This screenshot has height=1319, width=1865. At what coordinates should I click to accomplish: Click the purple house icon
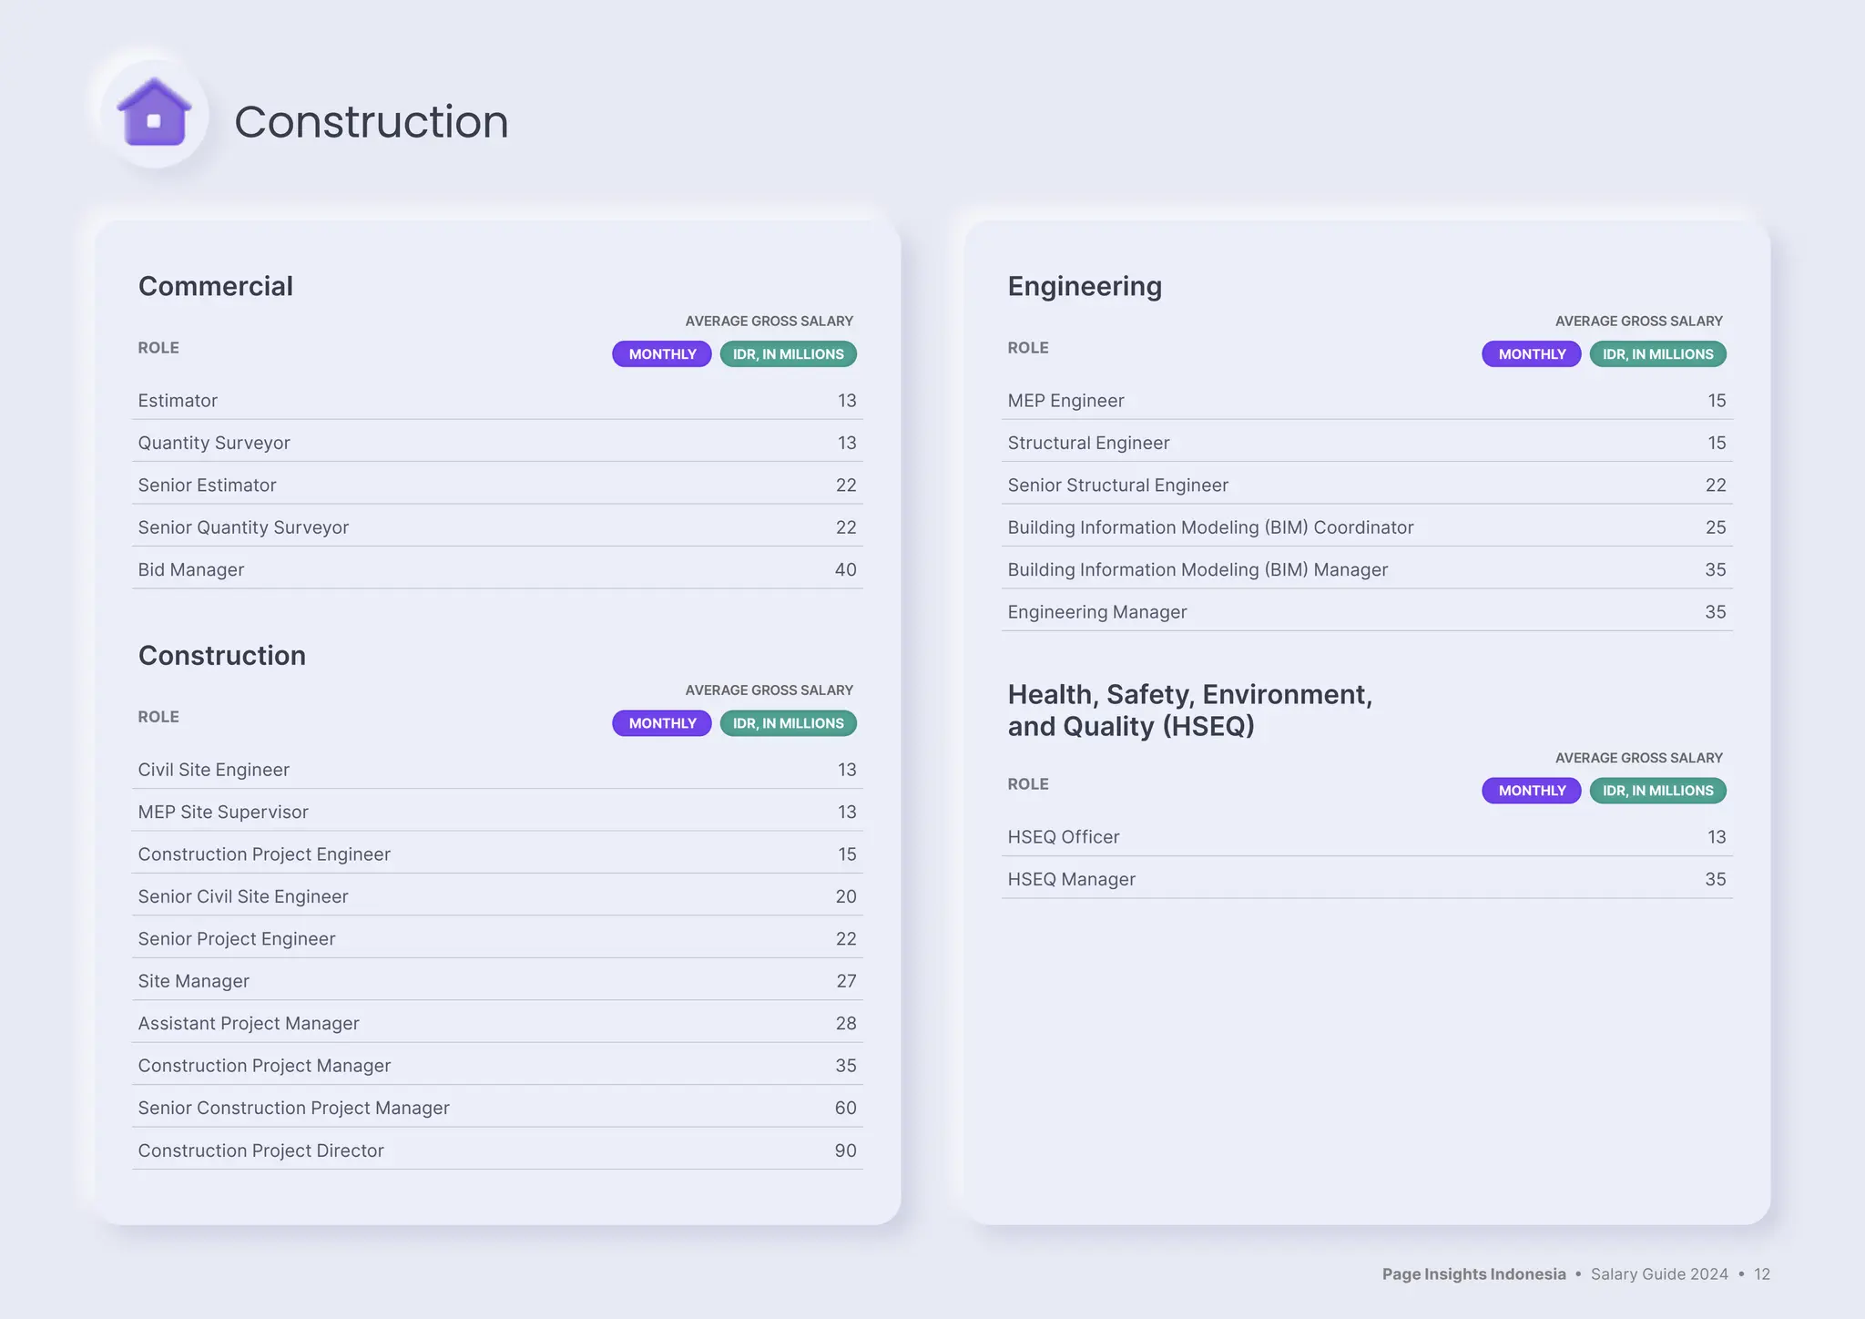154,114
